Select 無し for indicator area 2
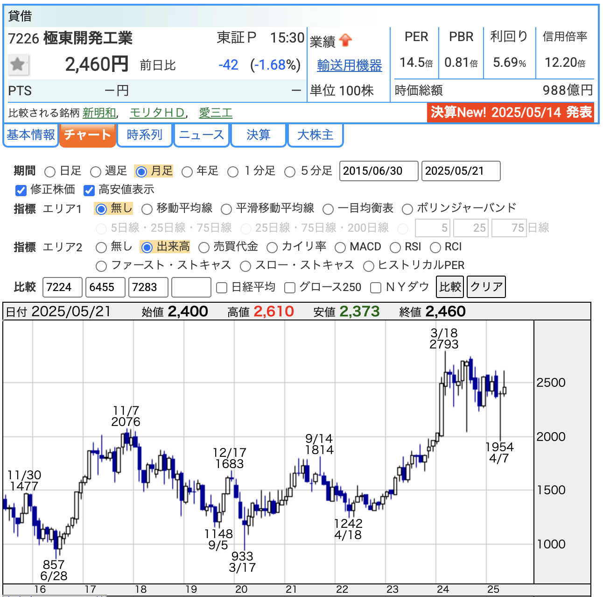603x597 pixels. point(101,247)
